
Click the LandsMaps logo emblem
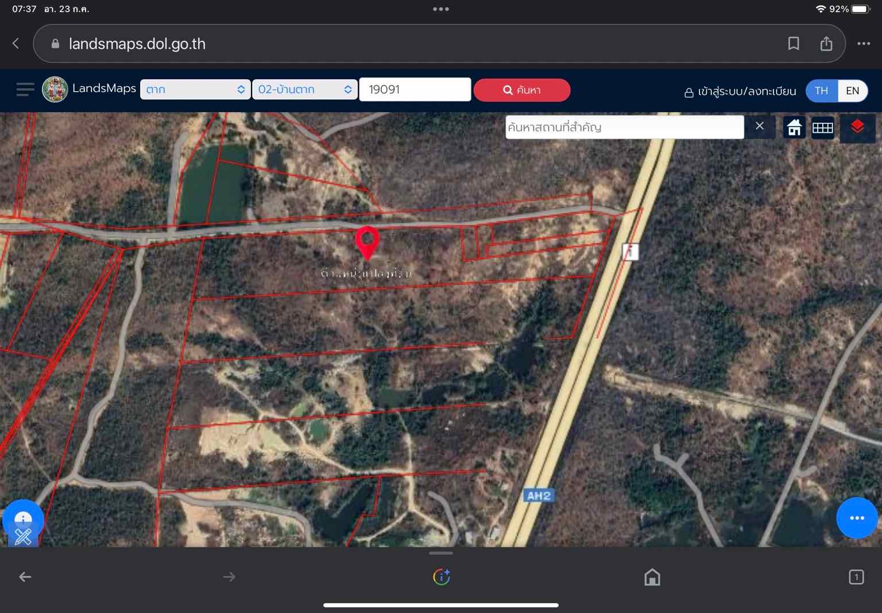click(x=55, y=90)
